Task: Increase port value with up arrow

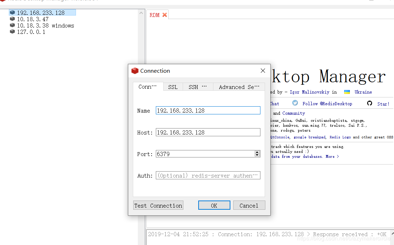Action: (257, 152)
